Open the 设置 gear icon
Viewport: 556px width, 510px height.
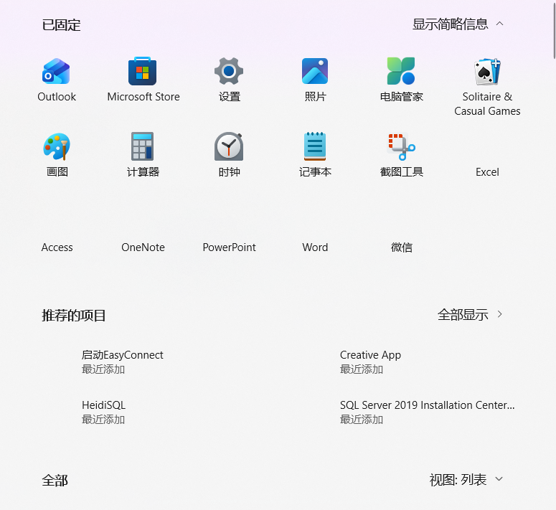pos(229,71)
